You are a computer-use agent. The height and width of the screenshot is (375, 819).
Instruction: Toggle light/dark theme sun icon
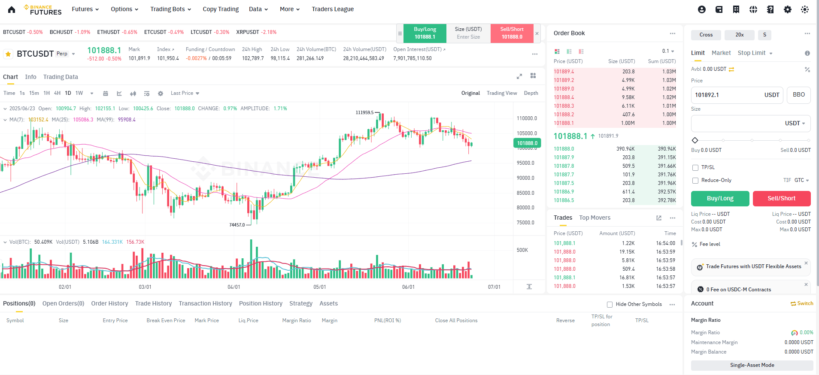click(805, 9)
